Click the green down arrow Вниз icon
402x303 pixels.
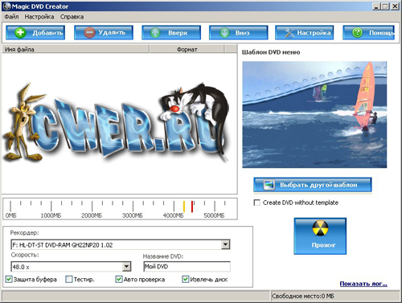point(224,33)
